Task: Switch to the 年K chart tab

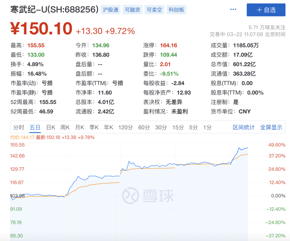Action: [108, 127]
